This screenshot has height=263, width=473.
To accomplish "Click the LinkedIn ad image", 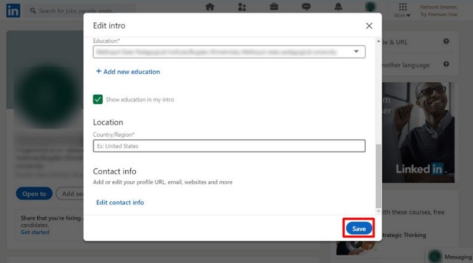I will click(418, 132).
